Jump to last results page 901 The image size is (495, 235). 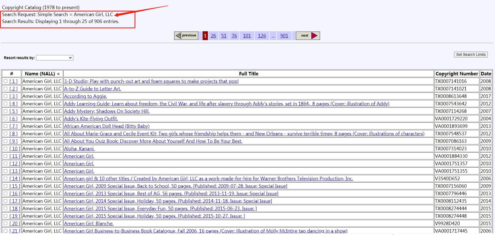284,36
